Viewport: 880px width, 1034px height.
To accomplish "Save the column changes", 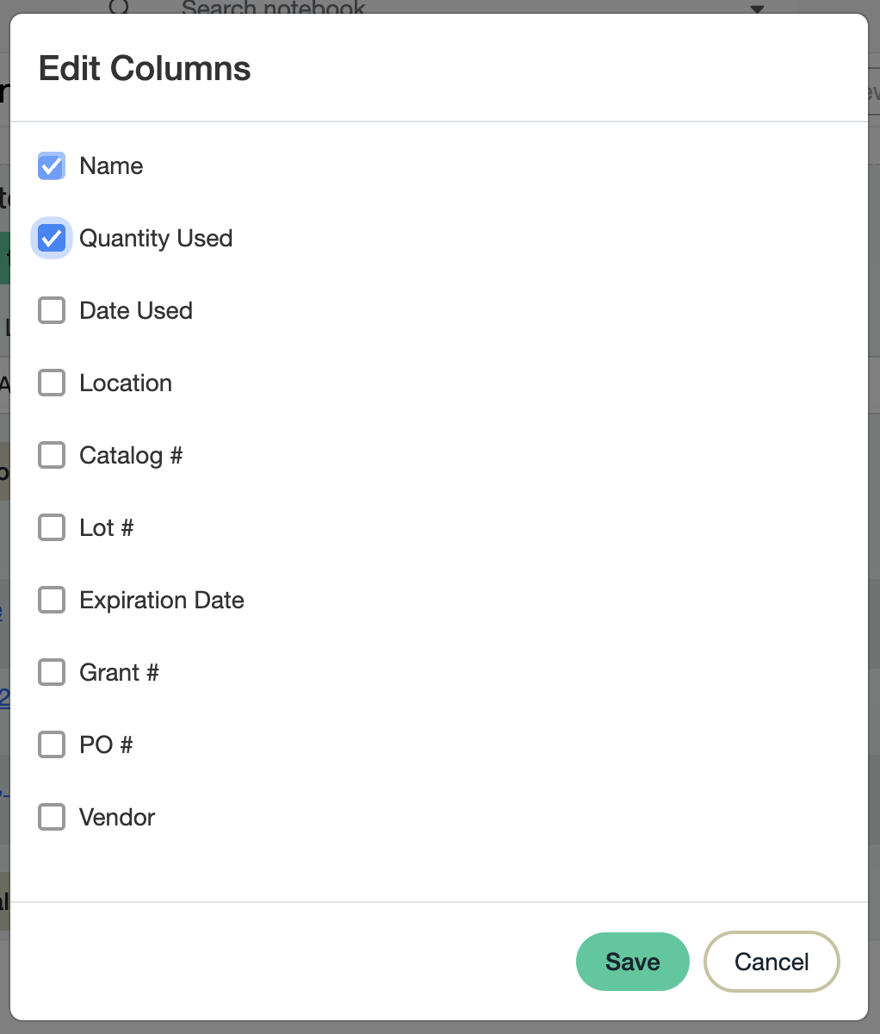I will pos(632,962).
